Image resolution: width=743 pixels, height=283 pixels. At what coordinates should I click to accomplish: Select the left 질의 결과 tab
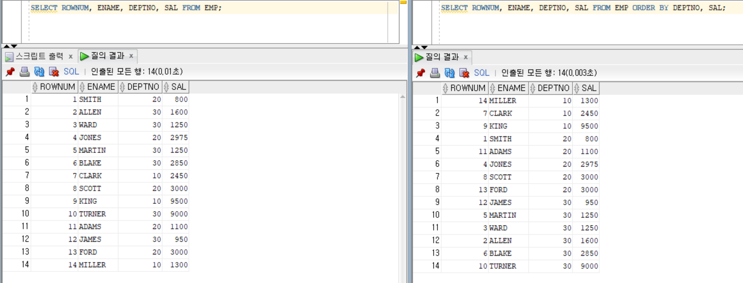107,56
